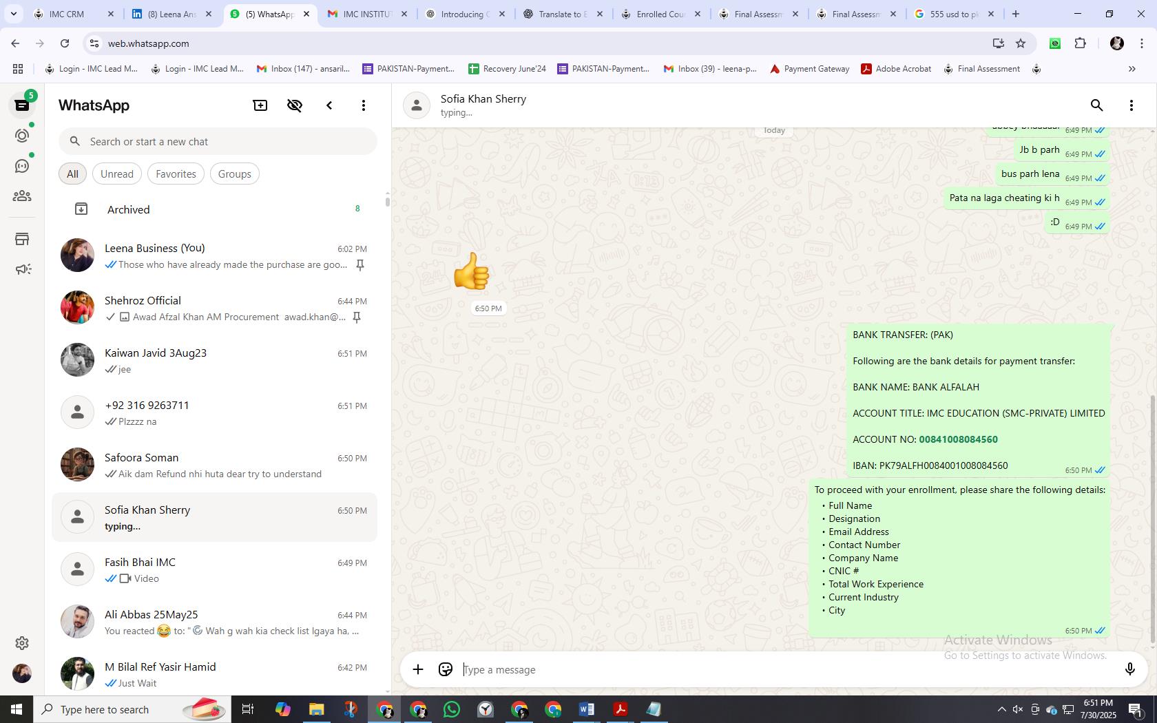Click pin icon on Leena Business chat
1157x723 pixels.
coord(359,265)
